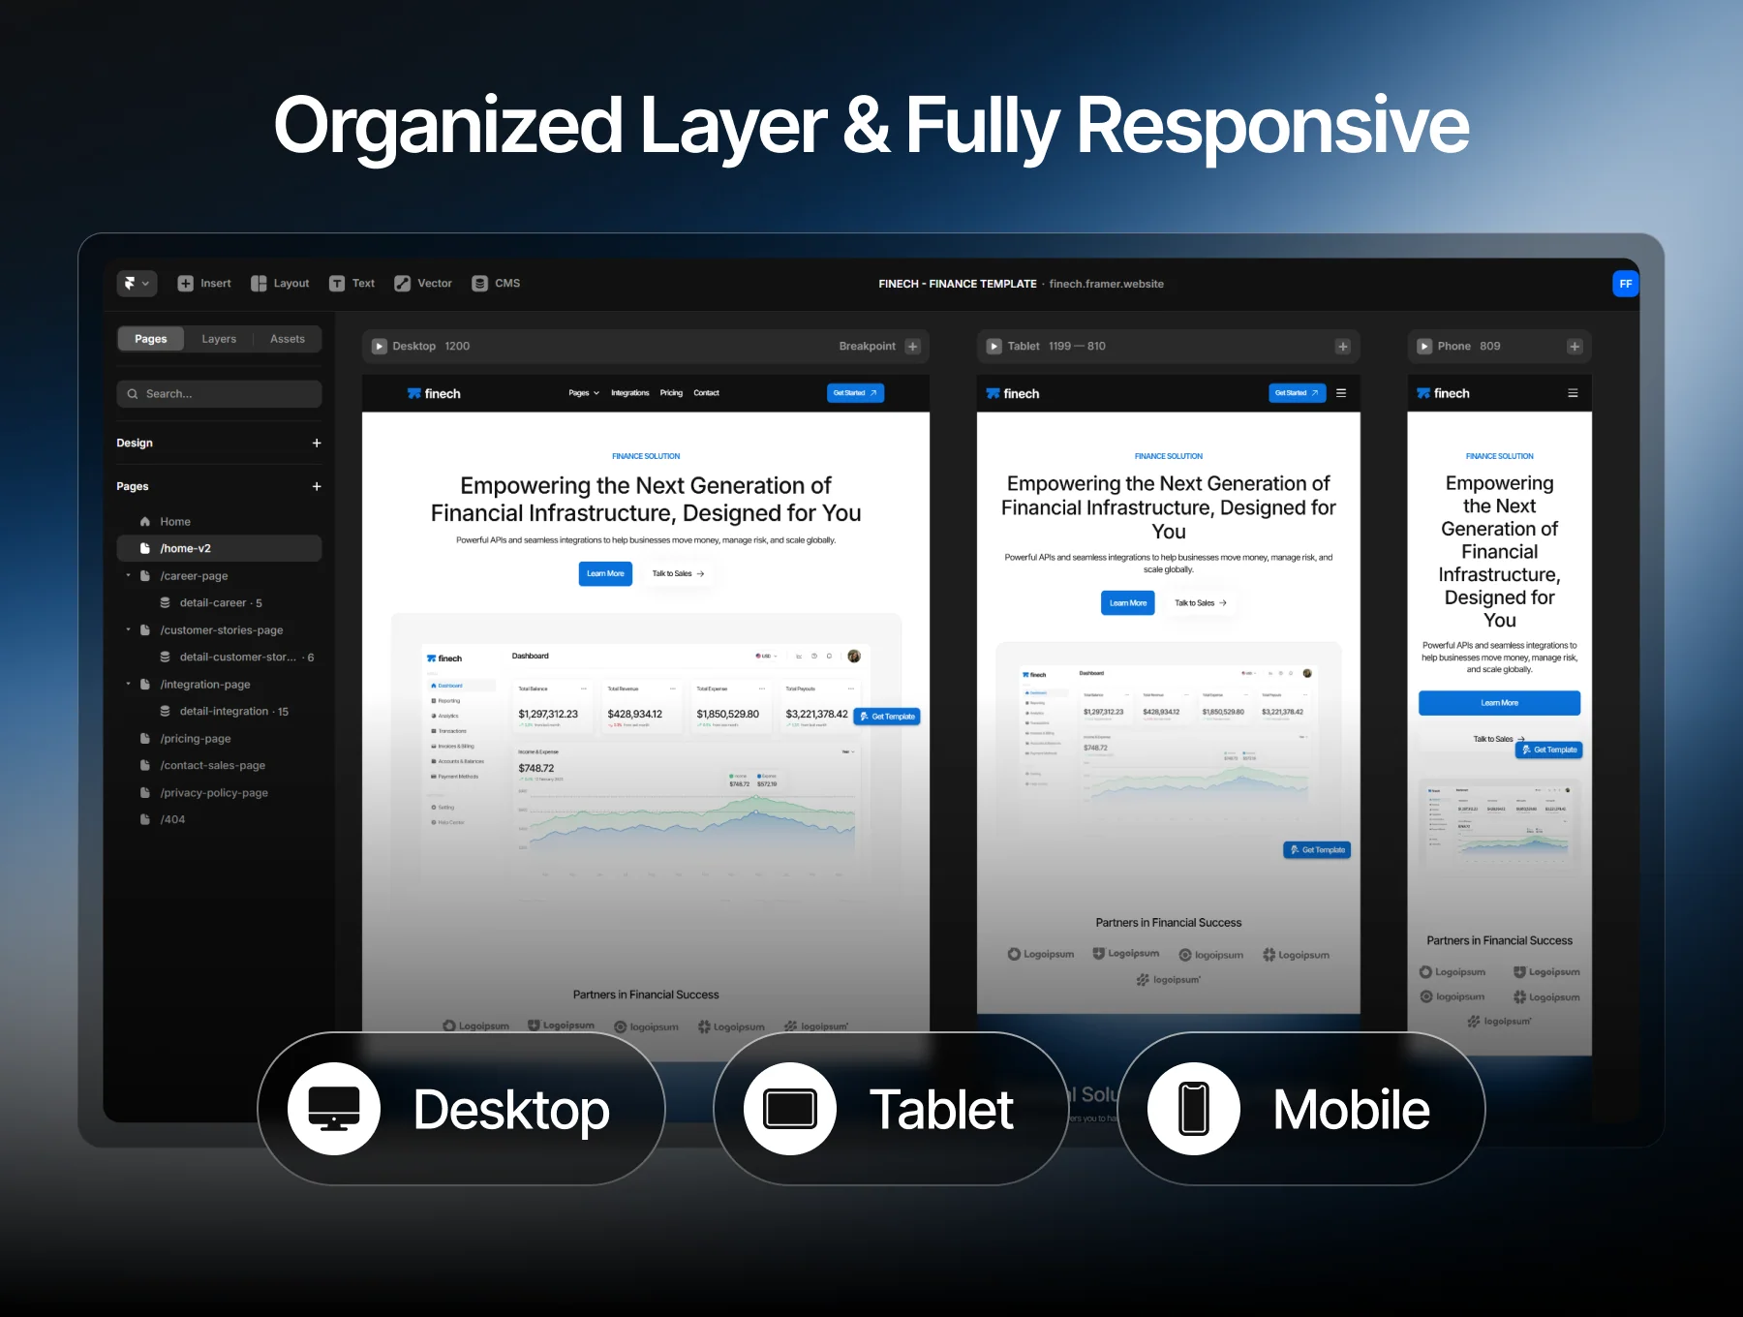This screenshot has height=1317, width=1743.
Task: Click the Tablet device icon badge
Action: pos(790,1109)
